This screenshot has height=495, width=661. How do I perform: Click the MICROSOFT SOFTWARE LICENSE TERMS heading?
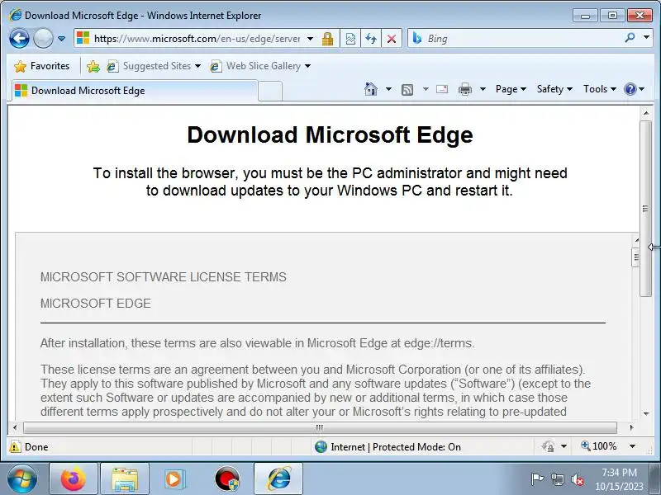tap(163, 277)
